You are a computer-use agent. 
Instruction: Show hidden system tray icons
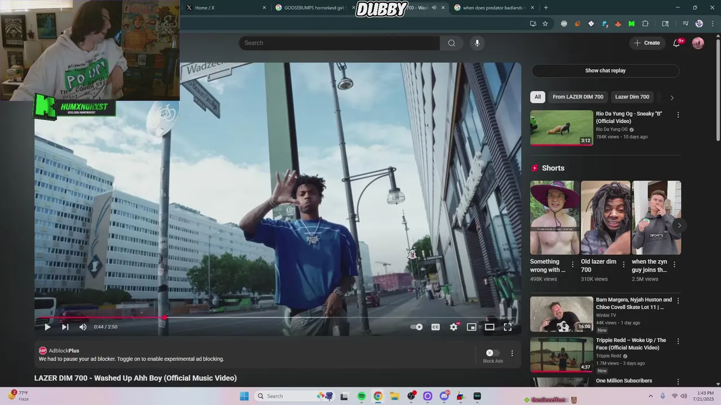tap(651, 396)
